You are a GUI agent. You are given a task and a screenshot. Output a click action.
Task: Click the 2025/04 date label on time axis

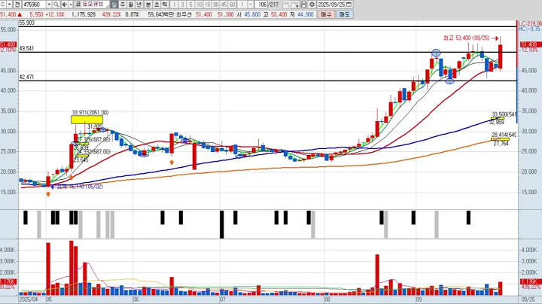tap(29, 299)
